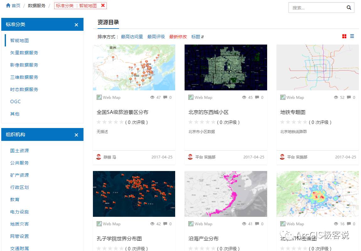Switch to grid view icon
Image resolution: width=361 pixels, height=251 pixels.
pos(344,36)
